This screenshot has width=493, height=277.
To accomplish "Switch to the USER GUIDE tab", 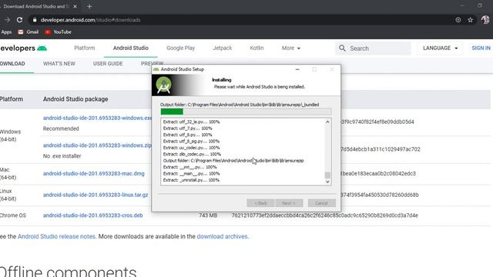I will (108, 64).
